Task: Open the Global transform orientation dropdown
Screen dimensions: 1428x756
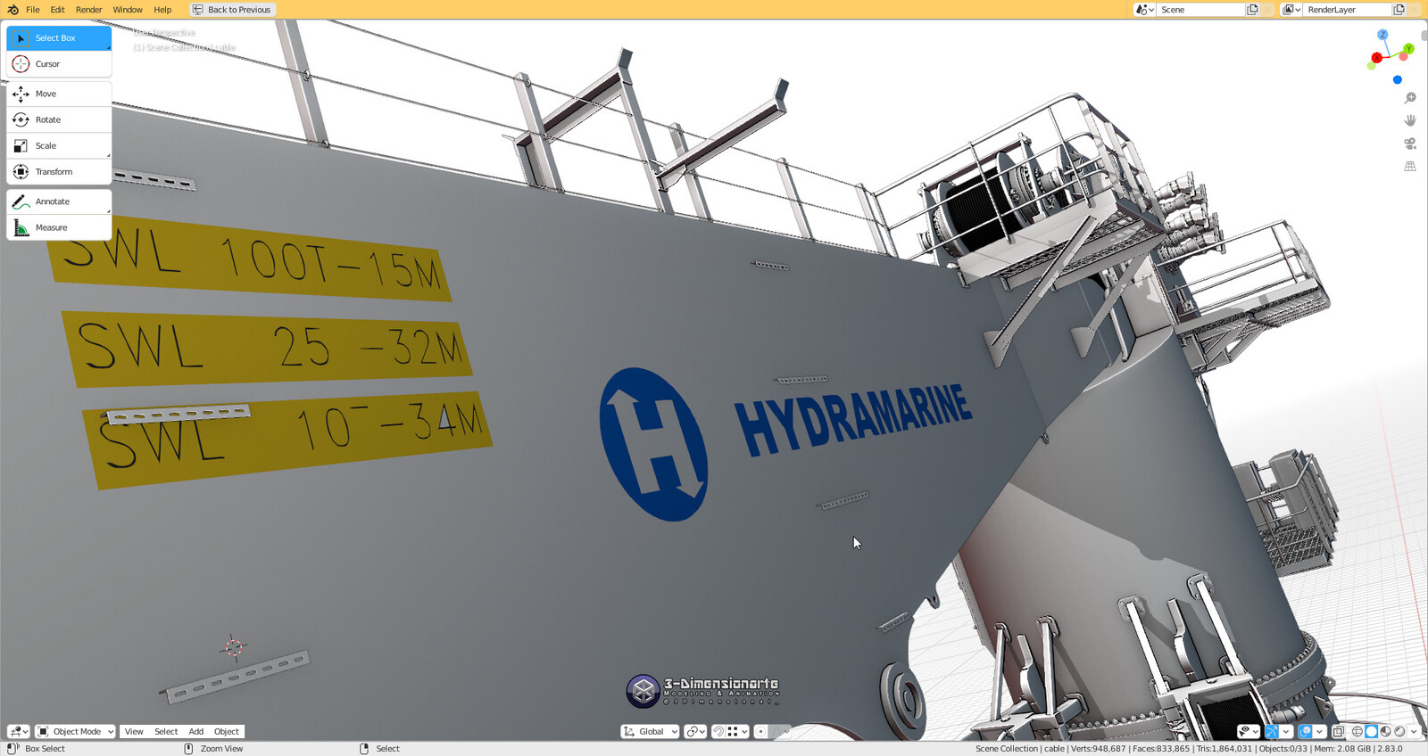Action: [x=650, y=731]
